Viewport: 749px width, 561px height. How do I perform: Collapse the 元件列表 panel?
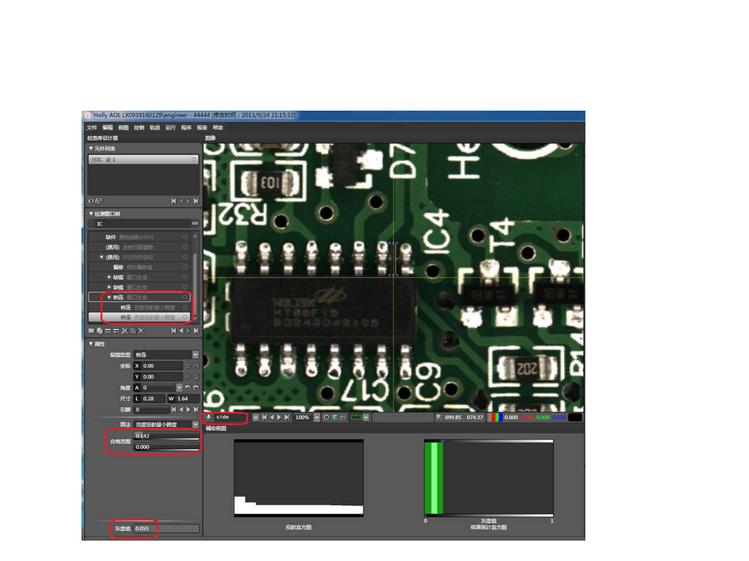[x=91, y=149]
